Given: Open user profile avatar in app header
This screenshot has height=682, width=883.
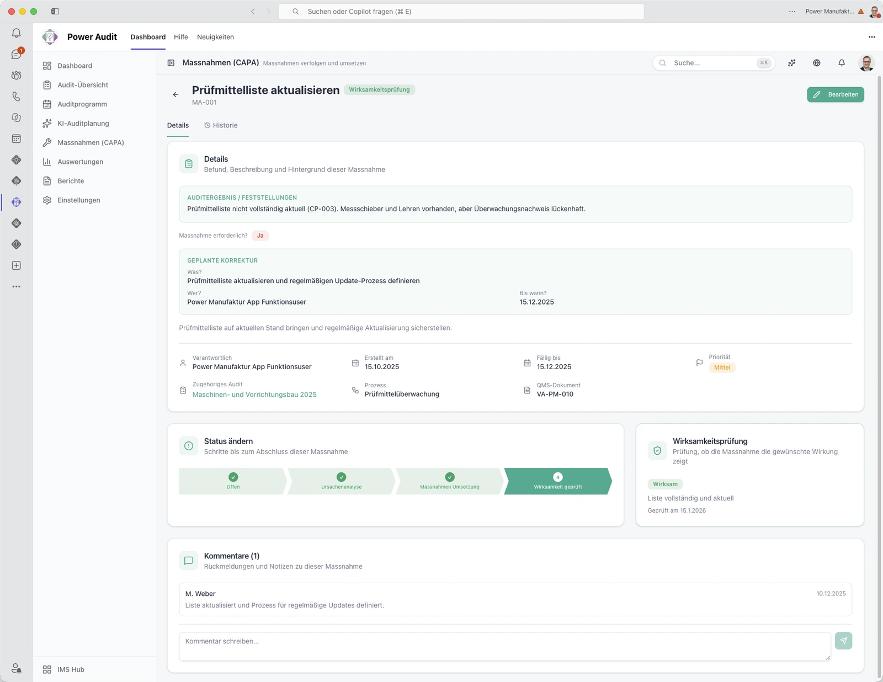Looking at the screenshot, I should [866, 63].
